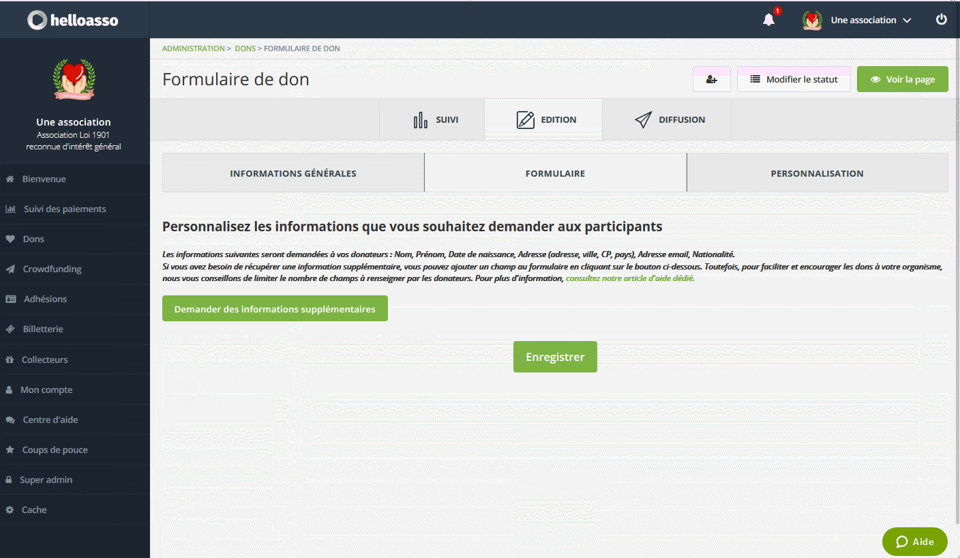Click the Billetterie ticket icon

[10, 329]
